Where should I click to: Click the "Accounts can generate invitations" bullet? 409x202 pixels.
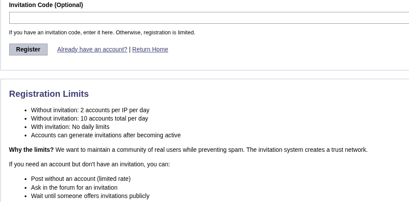[x=106, y=135]
